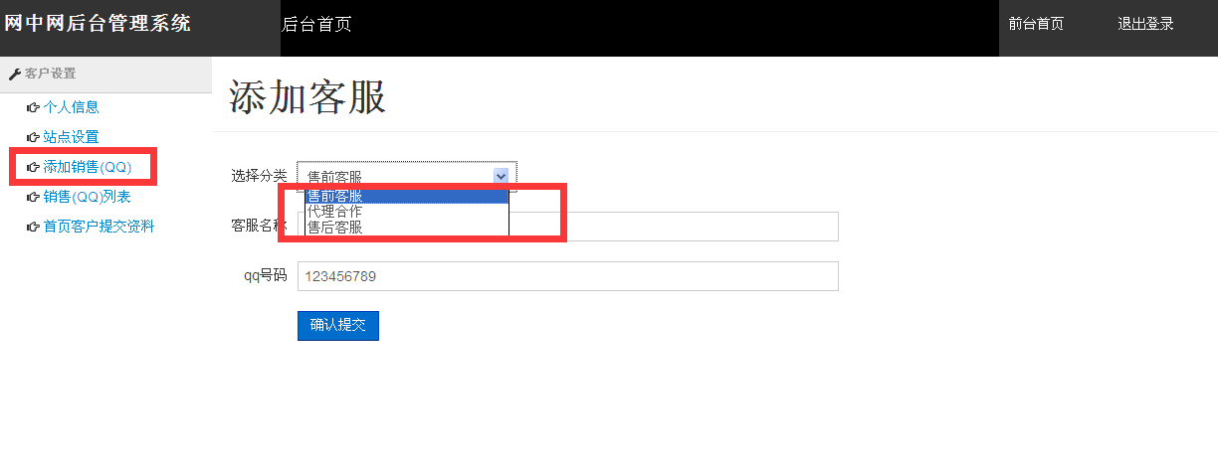Click the hand icon before 销售(QQ)列表
Image resolution: width=1218 pixels, height=467 pixels.
point(33,197)
